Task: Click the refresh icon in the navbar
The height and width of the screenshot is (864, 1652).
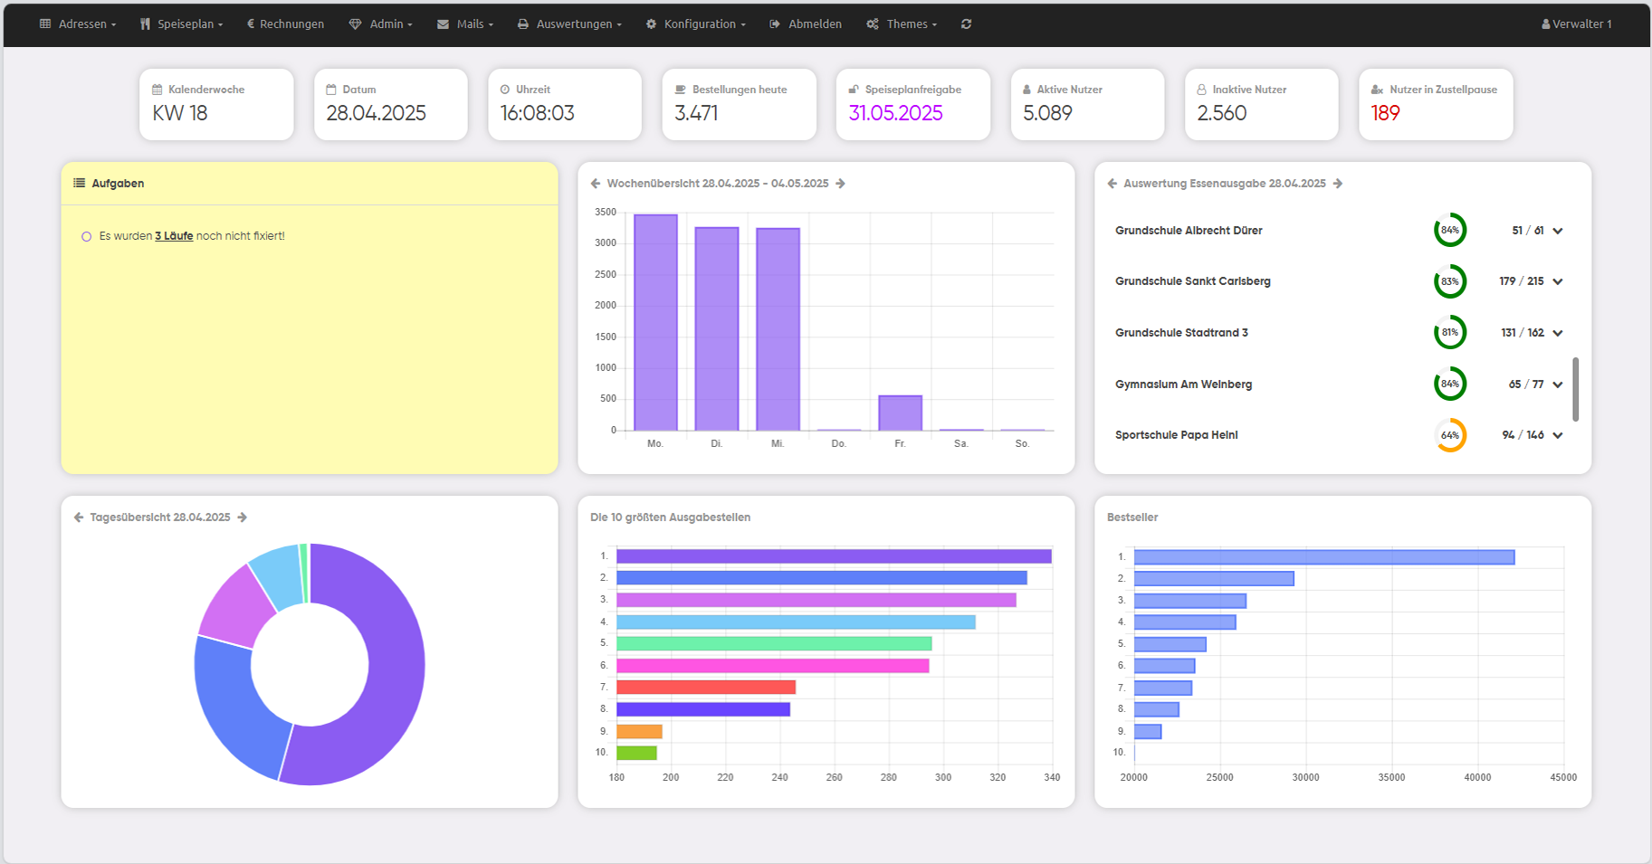Action: [966, 24]
